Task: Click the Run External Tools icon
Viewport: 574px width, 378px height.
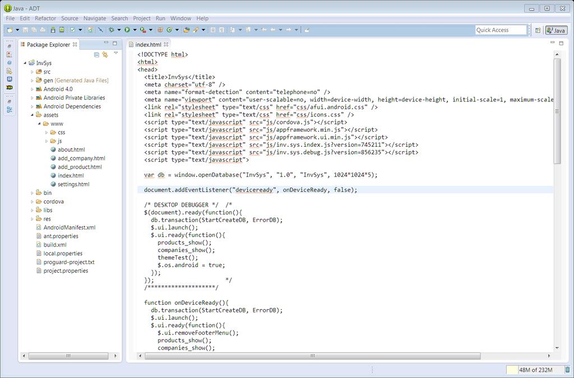Action: [x=143, y=30]
